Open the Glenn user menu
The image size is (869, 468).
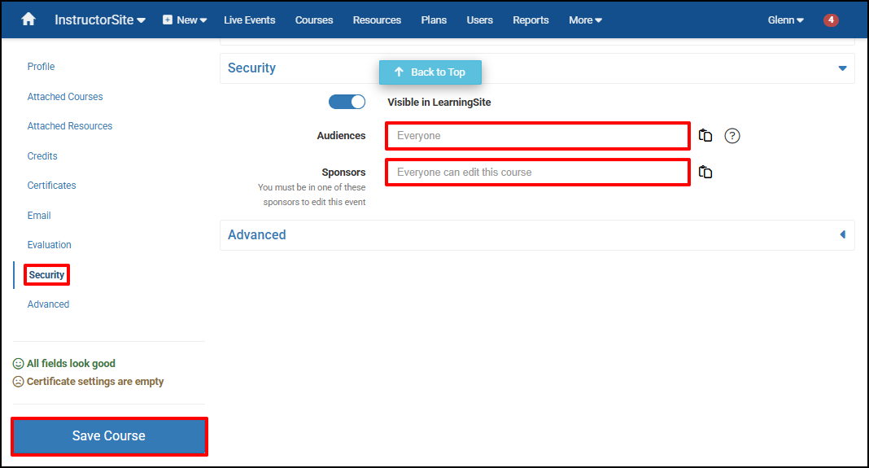point(785,20)
